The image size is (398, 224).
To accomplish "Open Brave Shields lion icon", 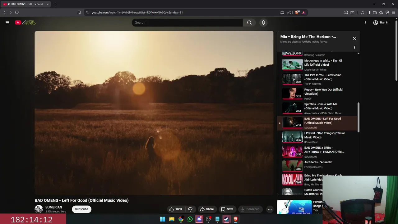I will [x=297, y=12].
